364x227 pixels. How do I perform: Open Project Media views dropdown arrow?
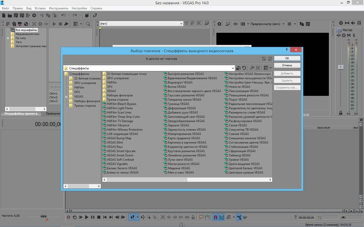[81, 24]
